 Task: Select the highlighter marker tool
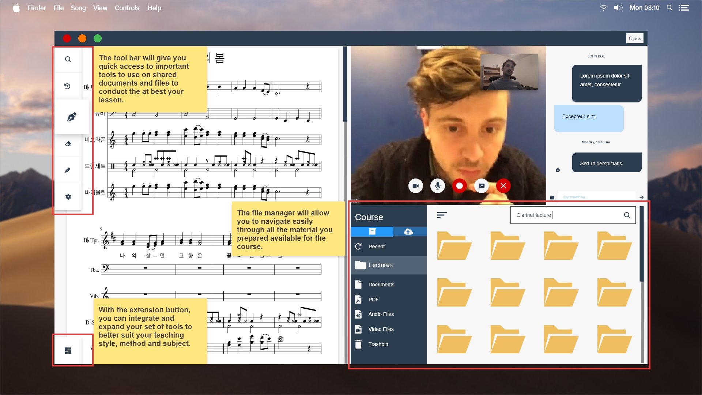[68, 170]
